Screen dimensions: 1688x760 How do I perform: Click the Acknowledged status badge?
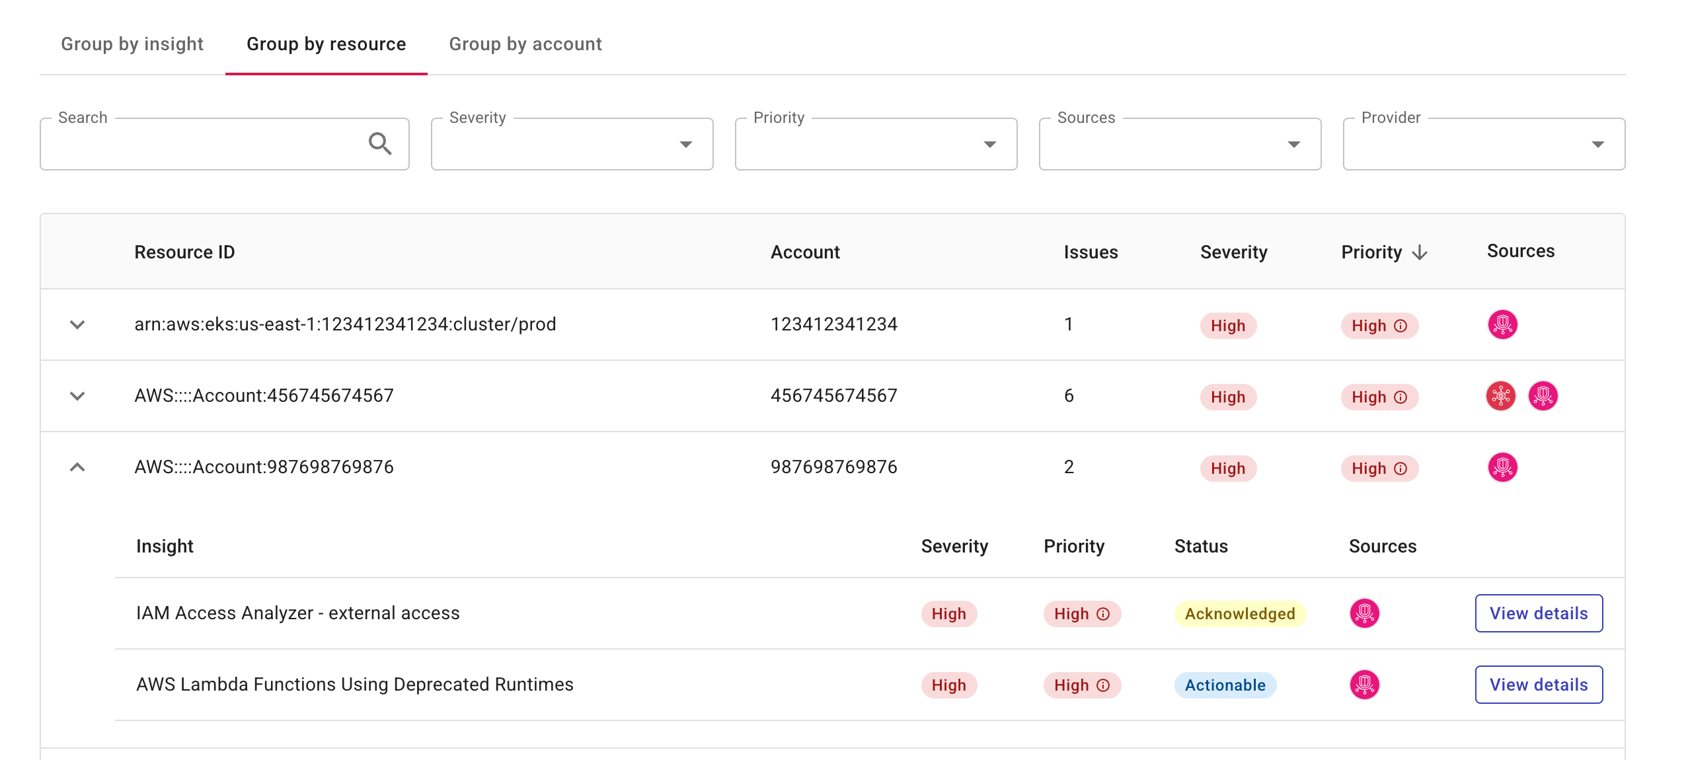(x=1239, y=613)
